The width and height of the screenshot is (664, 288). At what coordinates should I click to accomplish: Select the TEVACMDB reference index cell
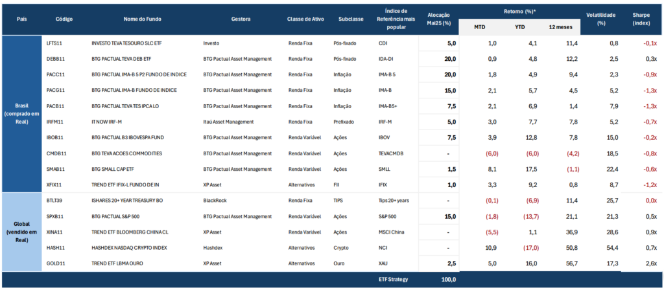391,153
